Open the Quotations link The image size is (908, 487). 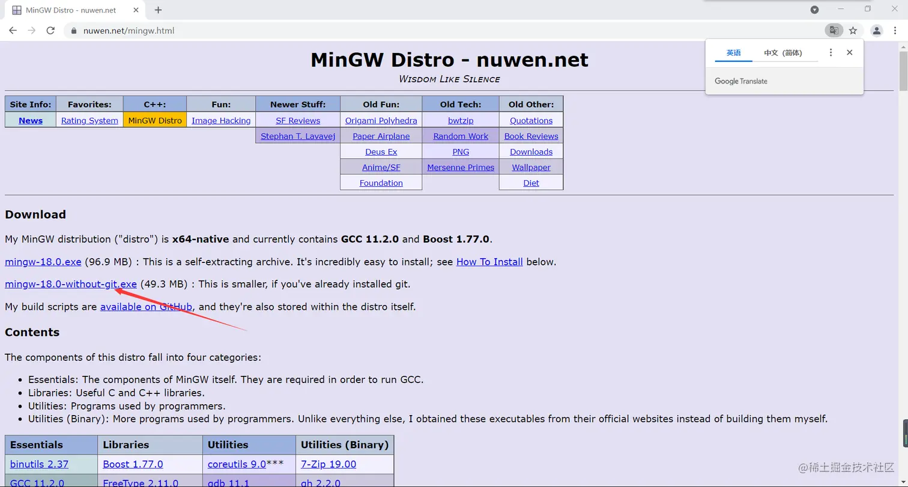(531, 120)
